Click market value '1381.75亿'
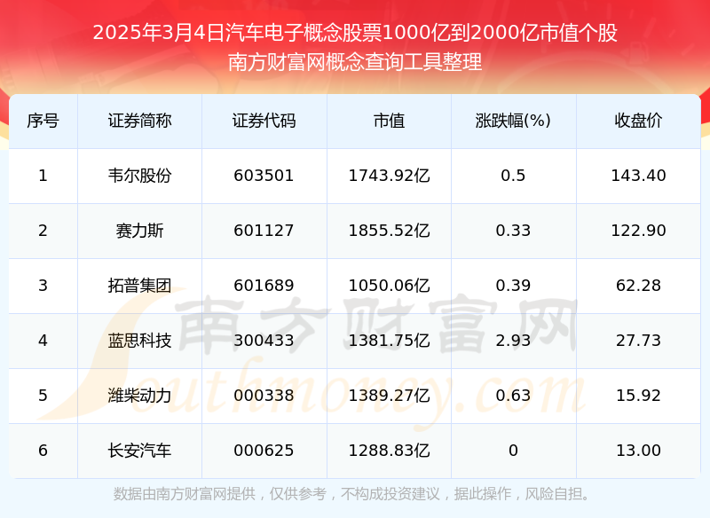Screen dimensions: 710x518 click(x=389, y=341)
